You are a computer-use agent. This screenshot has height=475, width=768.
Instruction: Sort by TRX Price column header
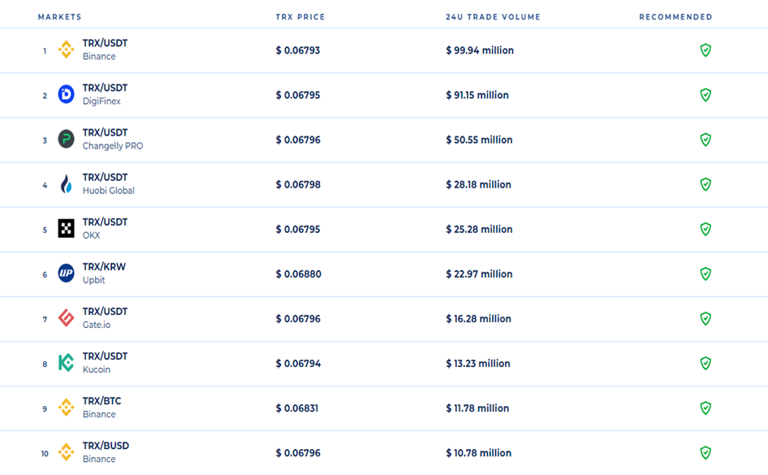pos(300,17)
